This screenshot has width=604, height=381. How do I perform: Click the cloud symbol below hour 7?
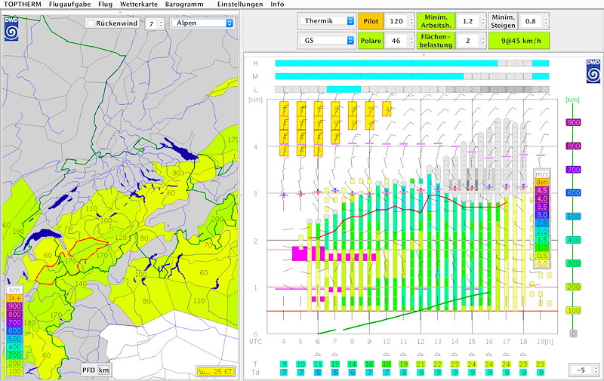pos(334,355)
